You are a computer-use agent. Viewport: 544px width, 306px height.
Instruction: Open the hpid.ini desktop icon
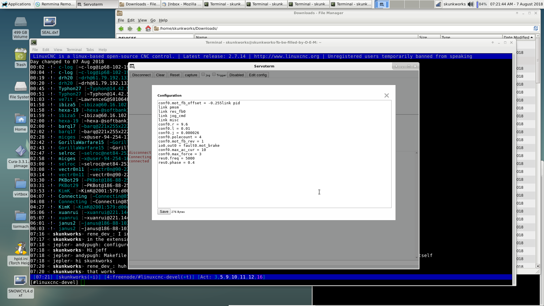tap(20, 254)
